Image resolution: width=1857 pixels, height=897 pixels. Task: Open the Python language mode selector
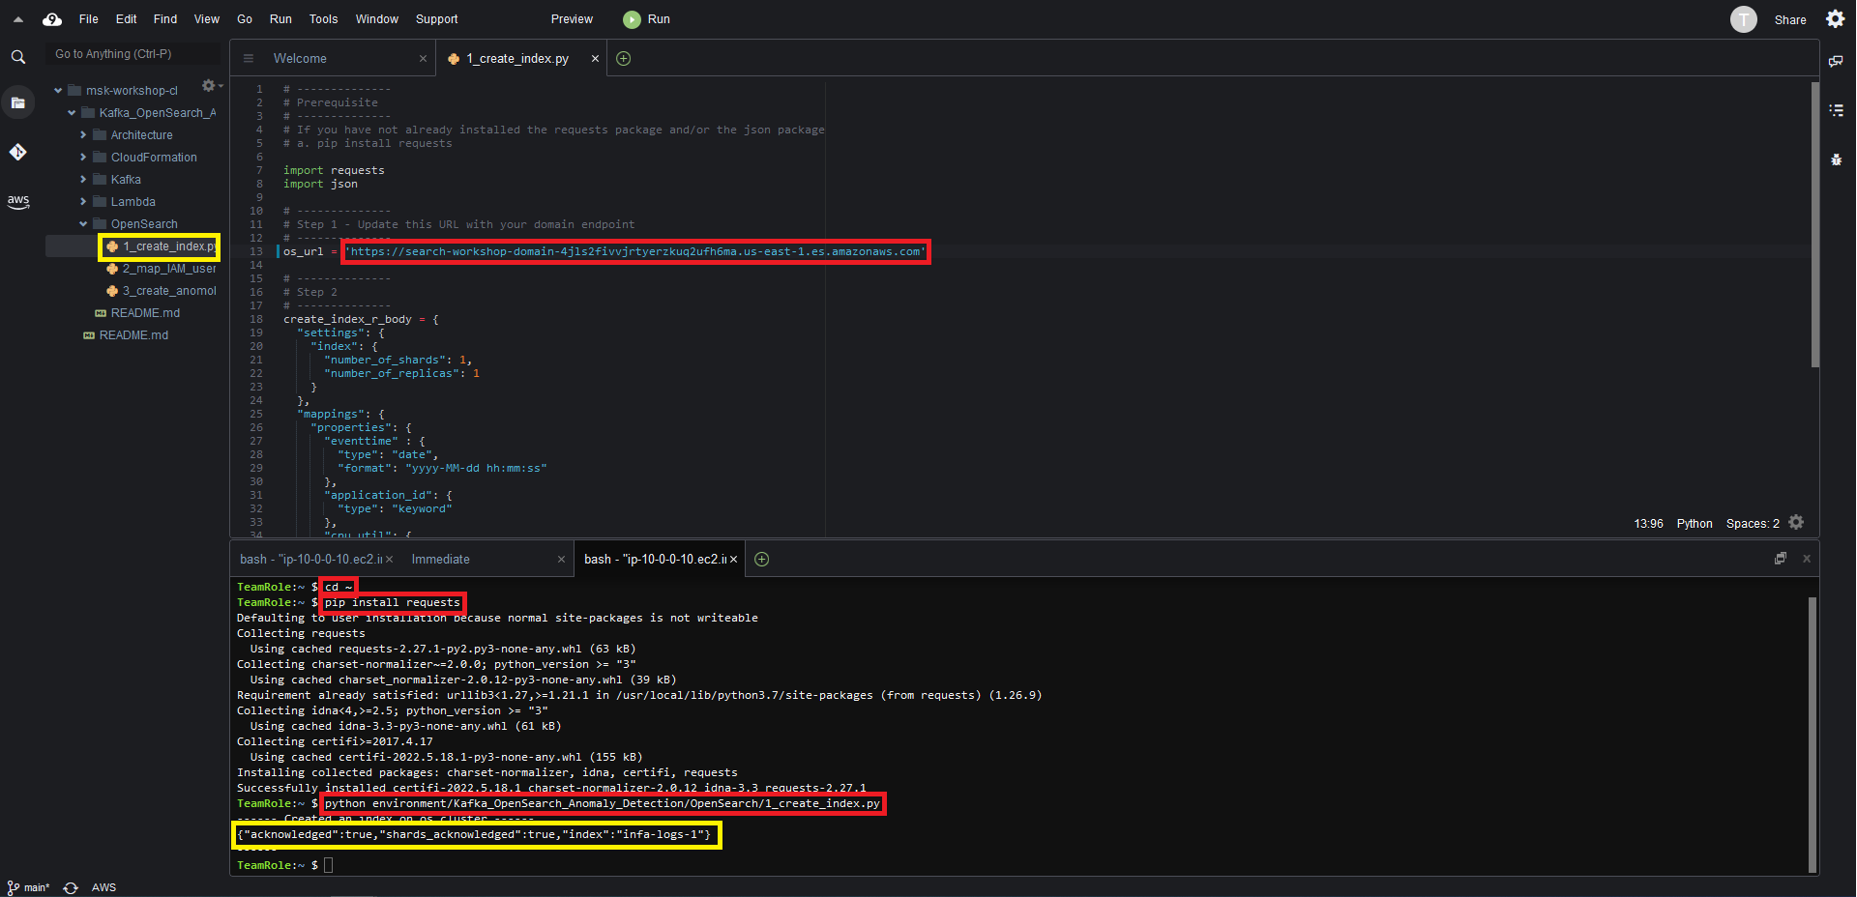1695,524
